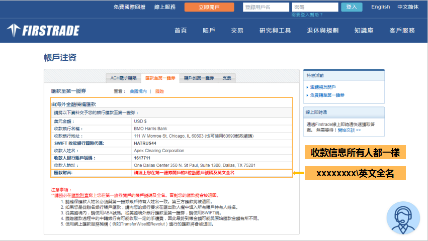Select the 匯款至第一證券 tab
Viewport: 428px width, 241px height.
(160, 78)
